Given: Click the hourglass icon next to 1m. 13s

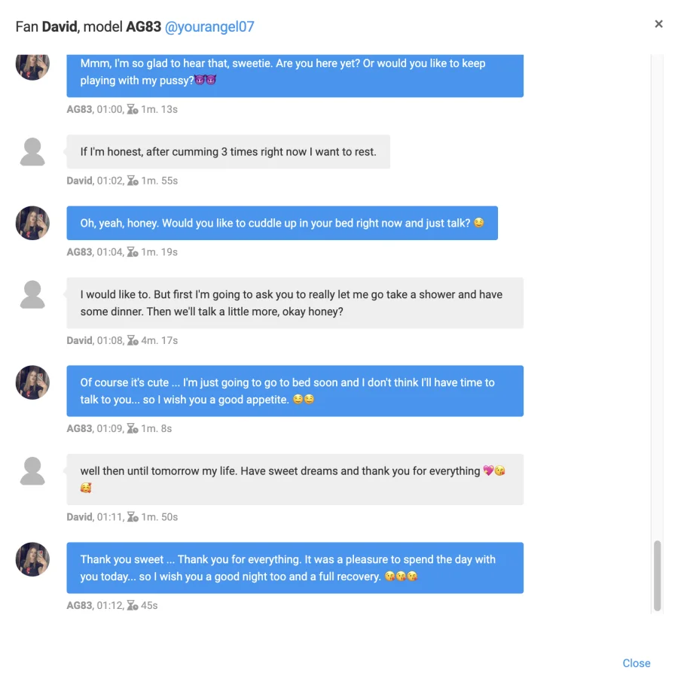Looking at the screenshot, I should 133,110.
